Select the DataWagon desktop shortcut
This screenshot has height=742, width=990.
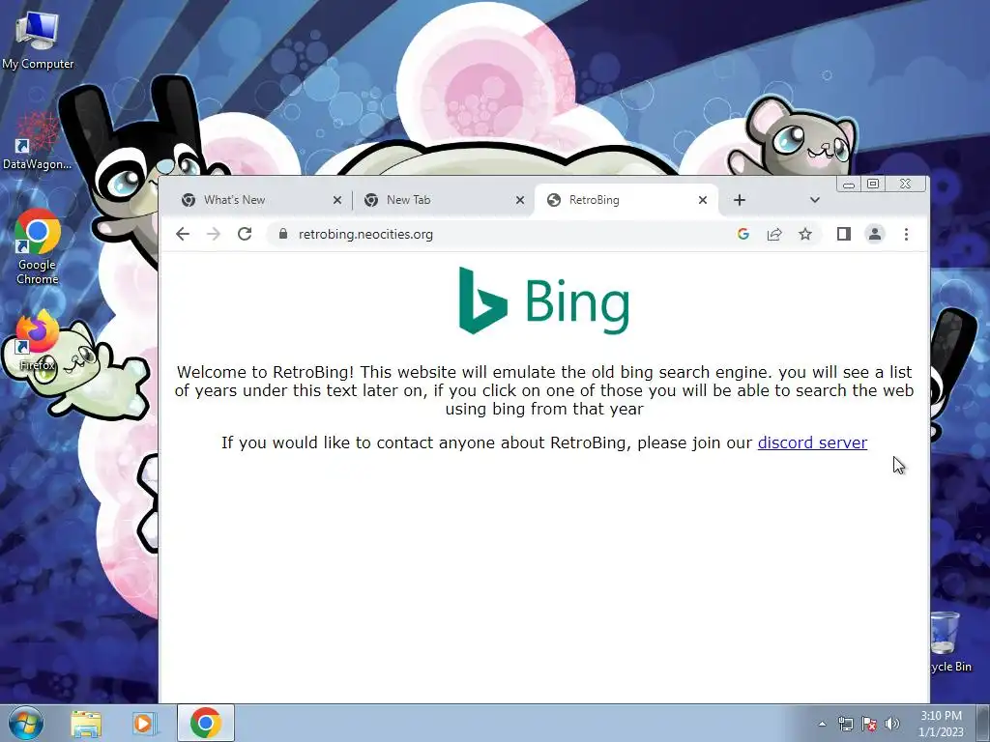[x=38, y=141]
